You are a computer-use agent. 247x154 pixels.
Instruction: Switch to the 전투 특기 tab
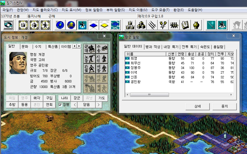189,47
